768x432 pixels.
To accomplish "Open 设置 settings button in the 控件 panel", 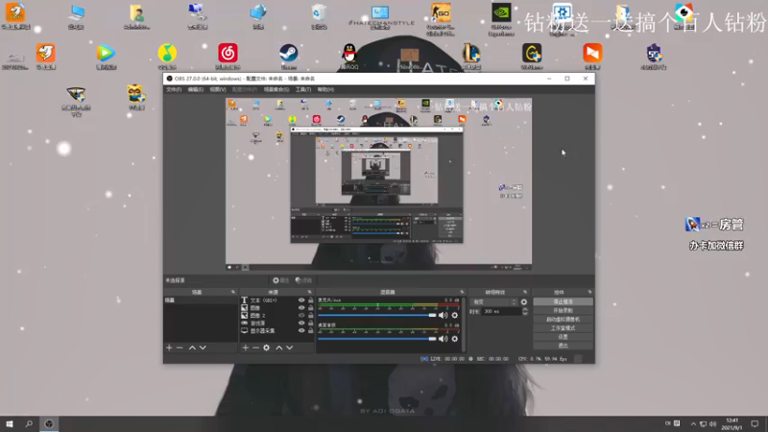I will 563,337.
